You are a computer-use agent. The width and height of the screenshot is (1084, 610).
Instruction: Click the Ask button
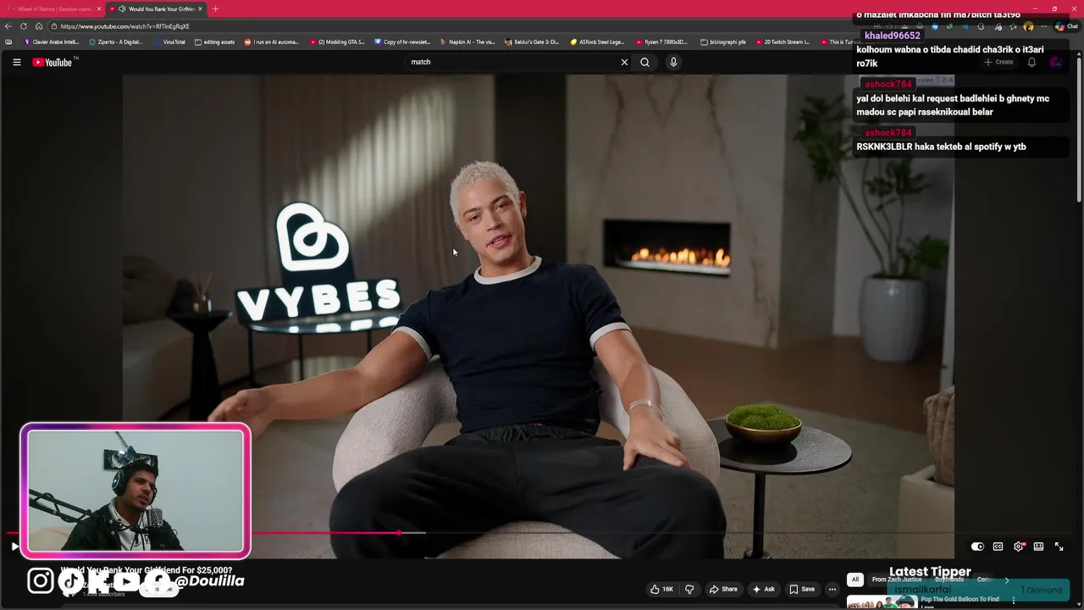[x=764, y=589]
